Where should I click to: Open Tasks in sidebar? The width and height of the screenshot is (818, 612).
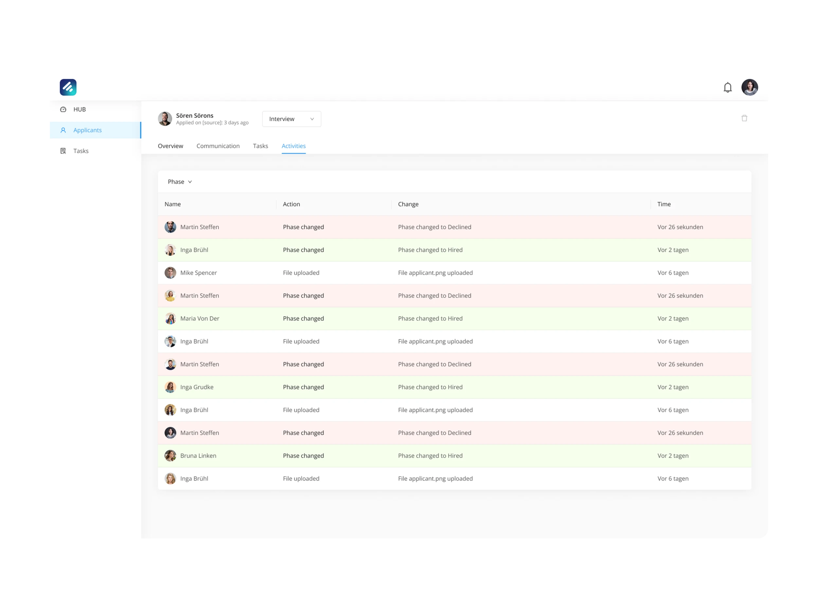pos(96,151)
